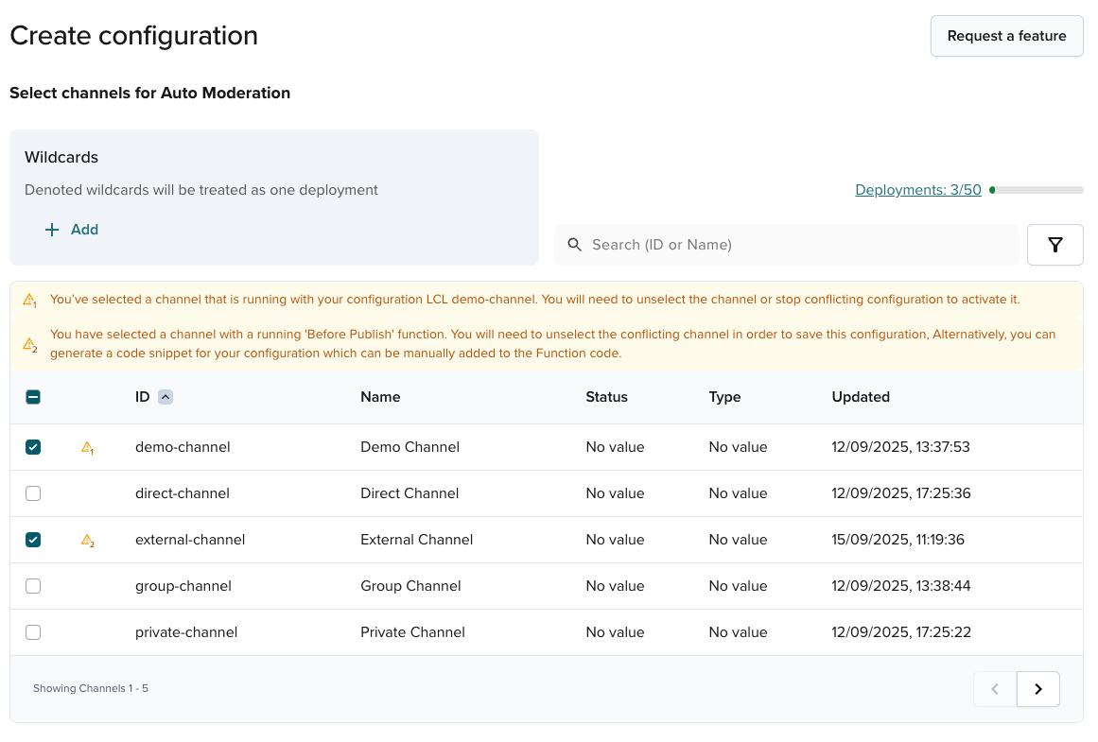
Task: Click the first warning icon in the yellow banner
Action: [29, 299]
